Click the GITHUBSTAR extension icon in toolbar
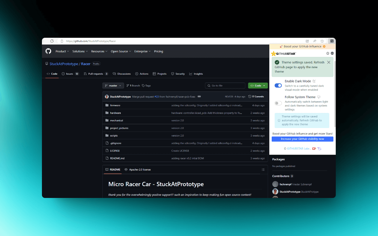 click(332, 41)
